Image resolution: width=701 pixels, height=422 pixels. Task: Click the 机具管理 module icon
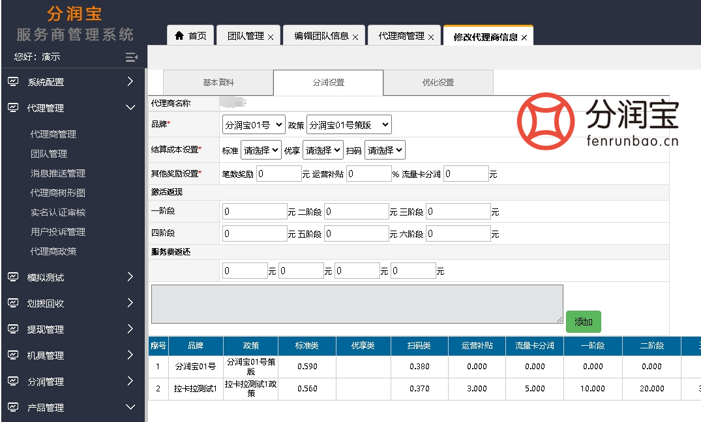[14, 356]
